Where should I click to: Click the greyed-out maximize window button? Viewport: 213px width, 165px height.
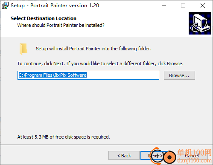(x=183, y=6)
